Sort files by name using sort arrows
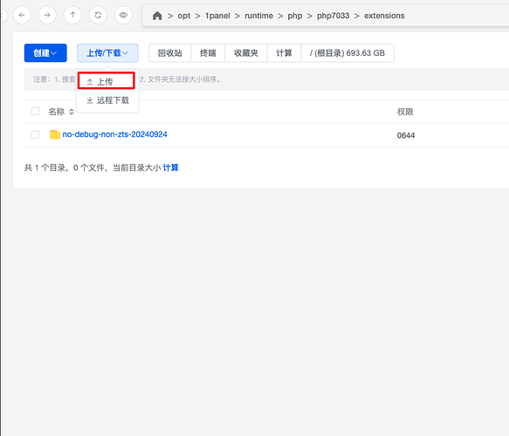The width and height of the screenshot is (509, 436). coord(72,112)
